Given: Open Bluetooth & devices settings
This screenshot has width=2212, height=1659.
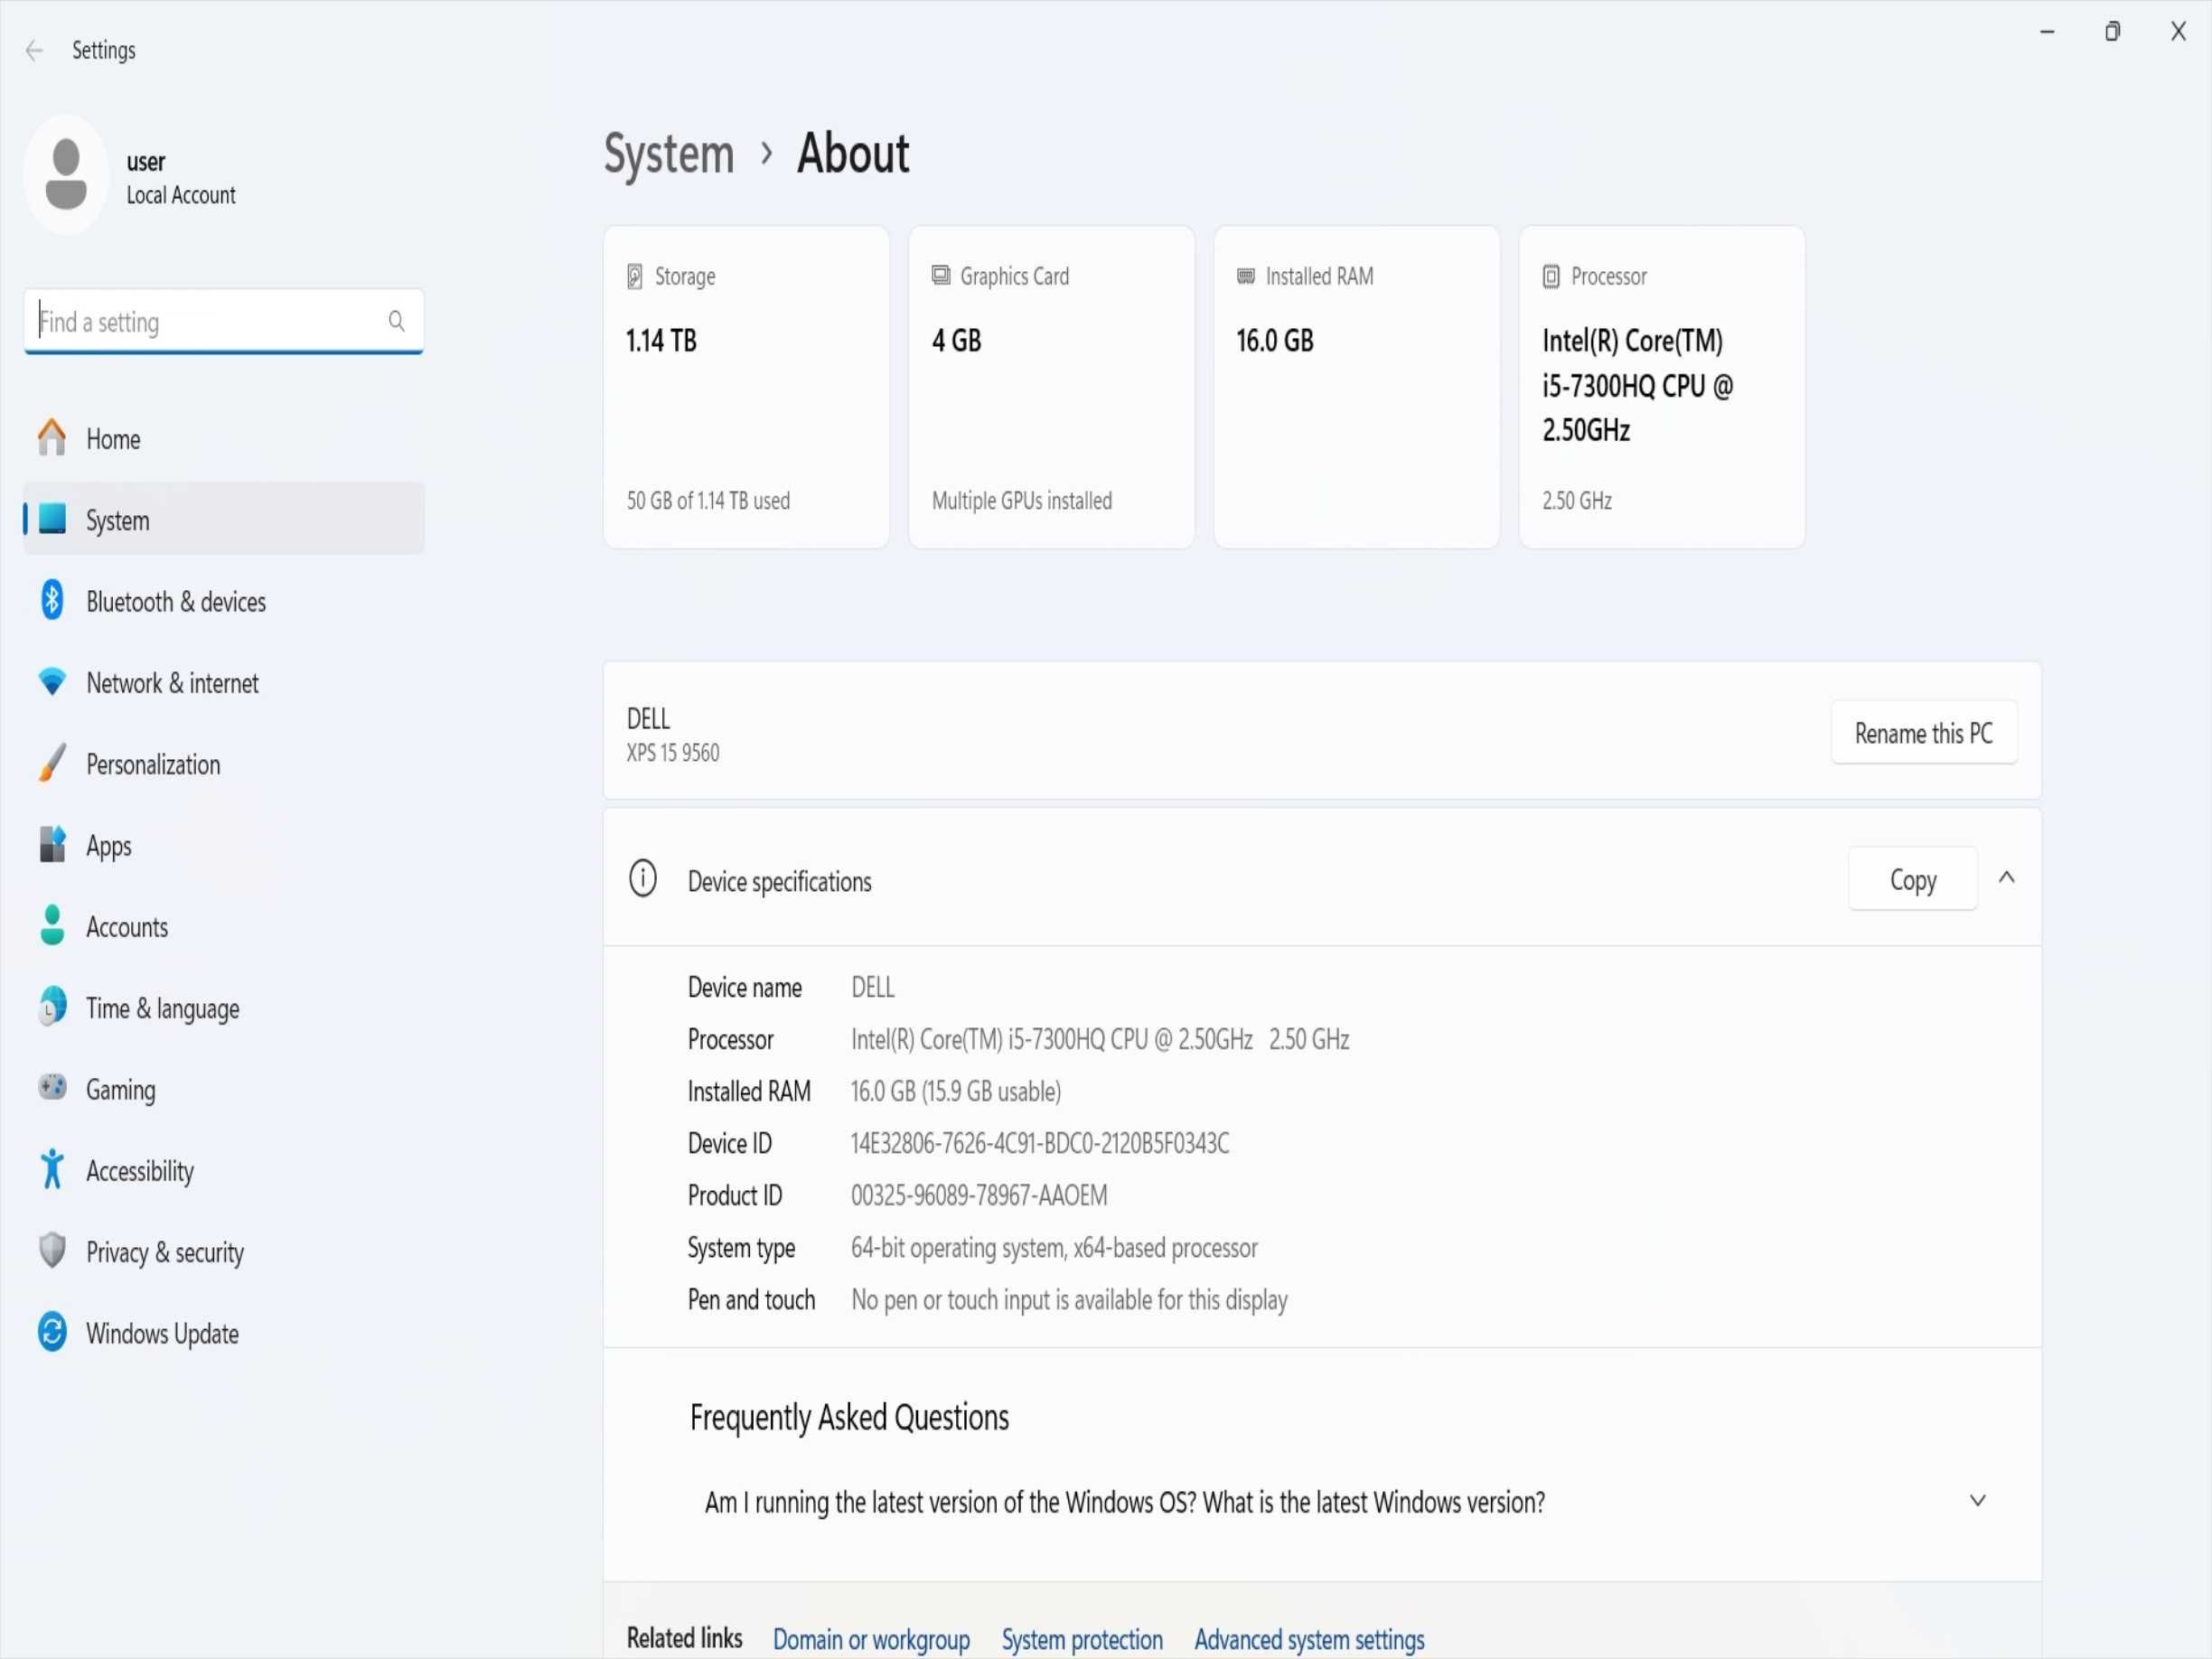Looking at the screenshot, I should 224,600.
